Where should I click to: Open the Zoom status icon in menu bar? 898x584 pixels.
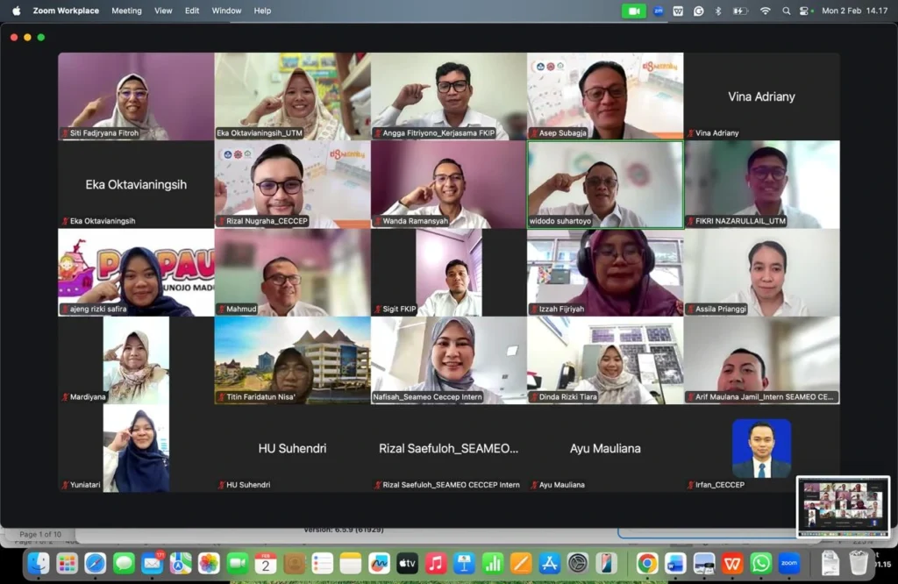[x=659, y=11]
